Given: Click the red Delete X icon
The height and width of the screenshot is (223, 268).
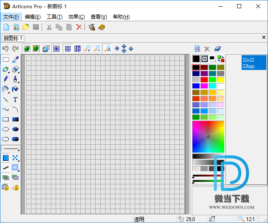Looking at the screenshot, I should 79,27.
